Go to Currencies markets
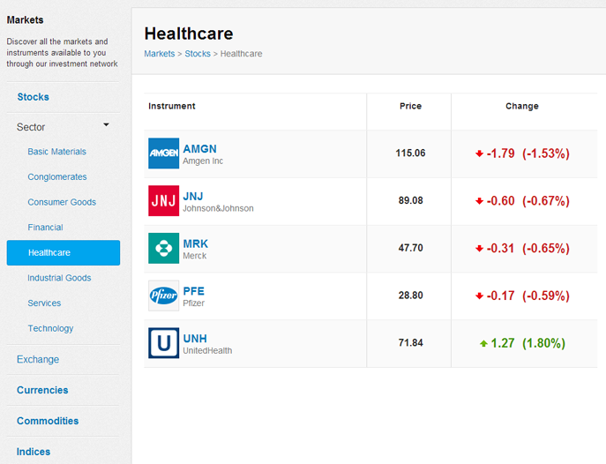 (42, 390)
